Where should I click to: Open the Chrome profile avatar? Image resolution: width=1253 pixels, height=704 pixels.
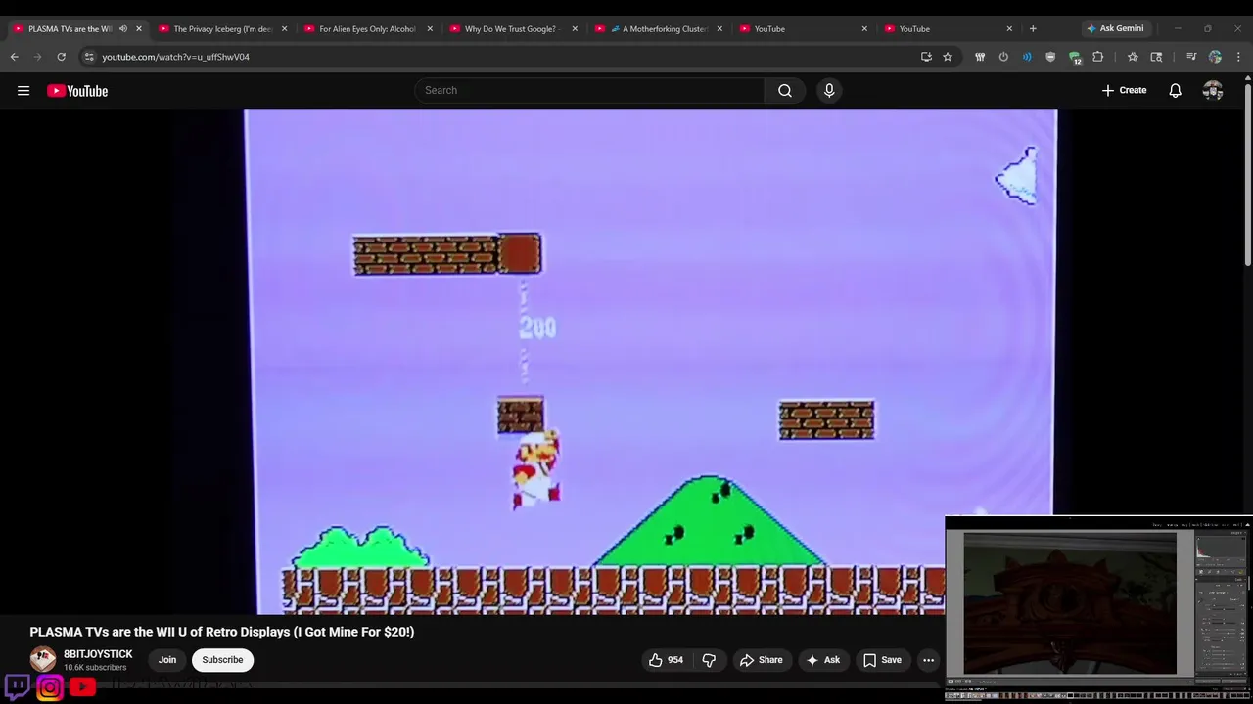1215,57
